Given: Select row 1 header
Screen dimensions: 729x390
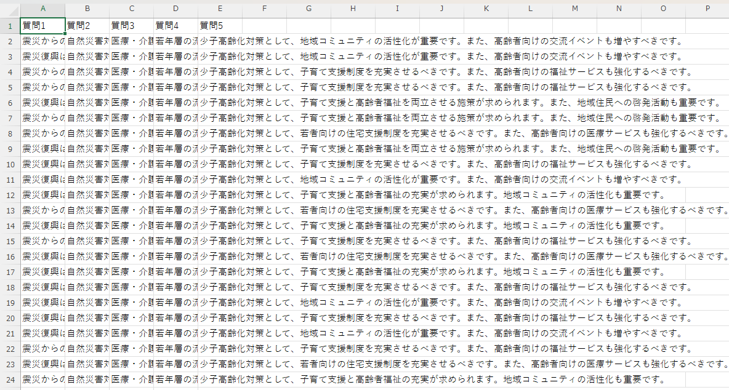Looking at the screenshot, I should tap(10, 26).
